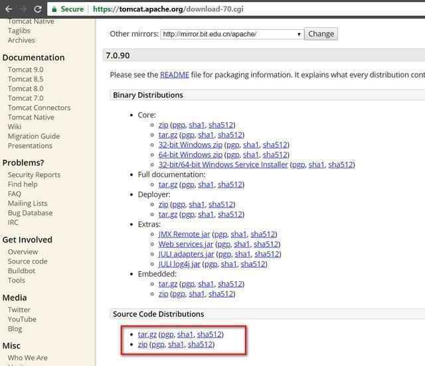
Task: Open Tomcat 9.0 documentation in sidebar
Action: point(25,70)
